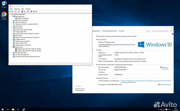180x111 pixels.
Task: Select Устройства HID (Human Interface Devices) row
Action: pyautogui.click(x=27, y=57)
